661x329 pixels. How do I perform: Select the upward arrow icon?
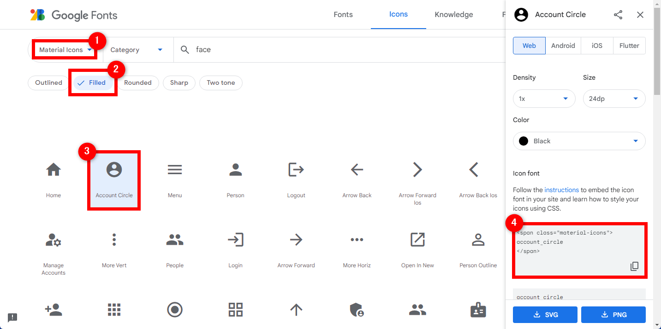tap(296, 310)
